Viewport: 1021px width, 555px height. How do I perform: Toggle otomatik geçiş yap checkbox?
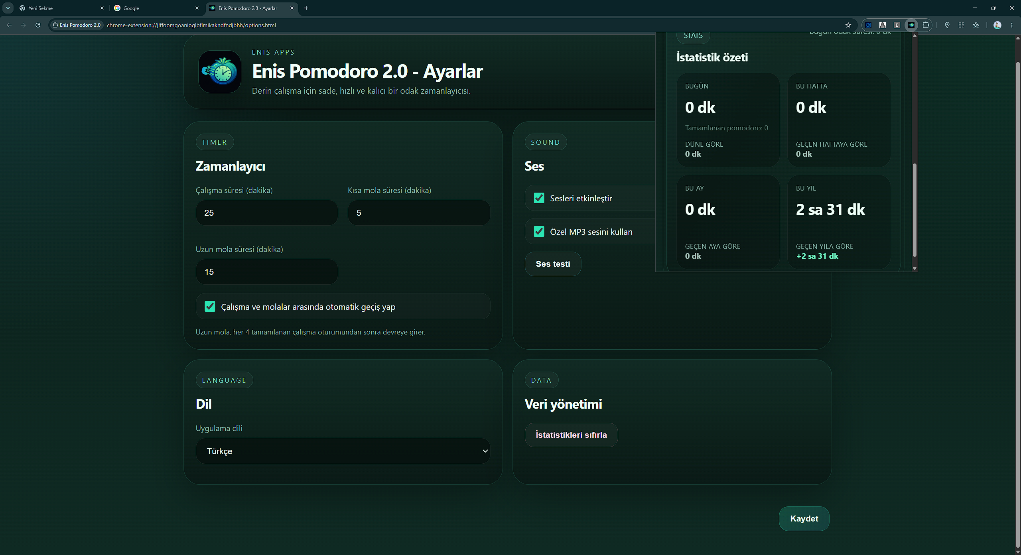point(210,307)
